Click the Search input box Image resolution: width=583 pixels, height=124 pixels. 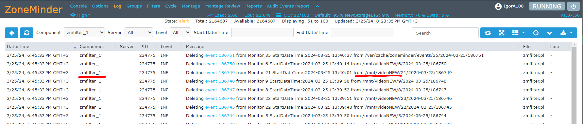click(x=445, y=33)
